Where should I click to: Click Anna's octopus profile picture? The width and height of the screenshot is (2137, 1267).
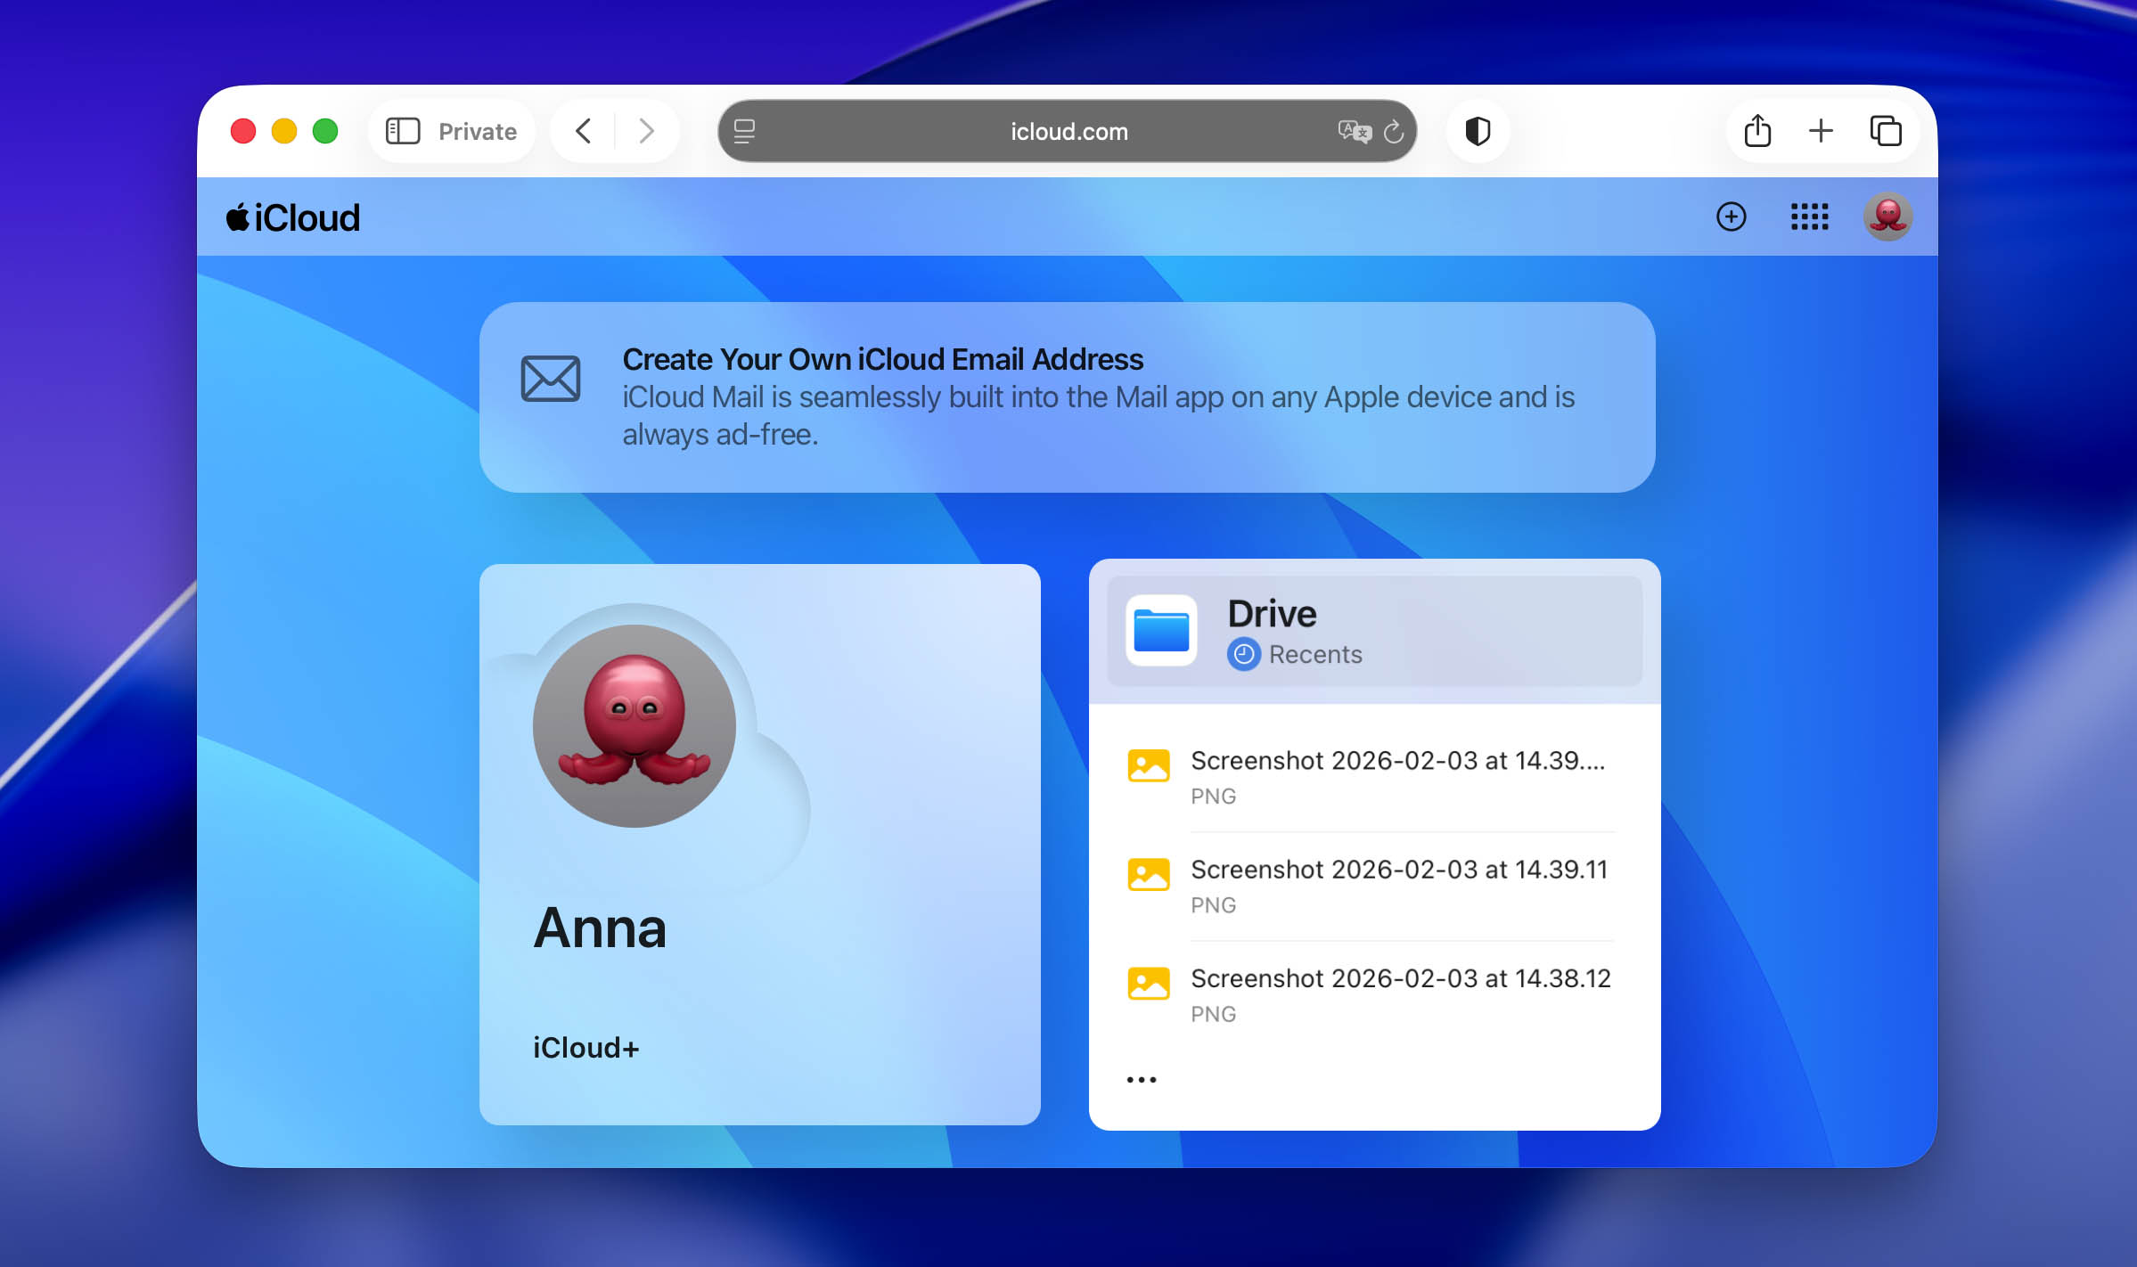coord(635,725)
